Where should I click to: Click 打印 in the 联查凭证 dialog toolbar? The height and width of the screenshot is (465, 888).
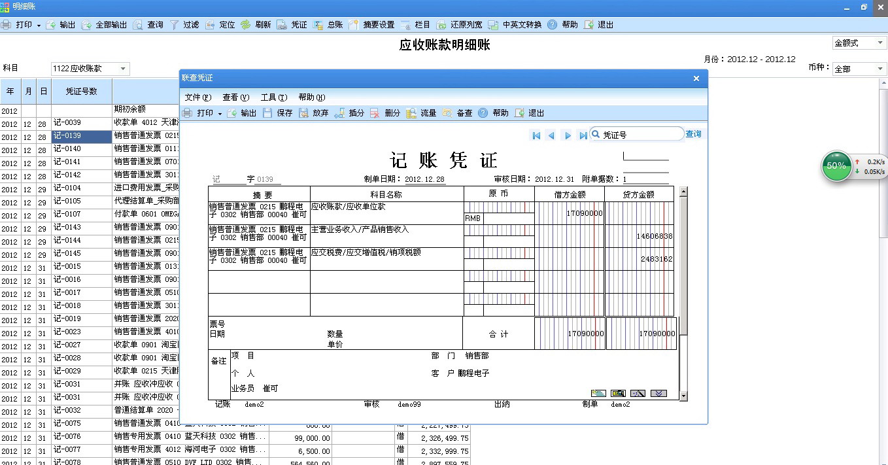tap(198, 113)
